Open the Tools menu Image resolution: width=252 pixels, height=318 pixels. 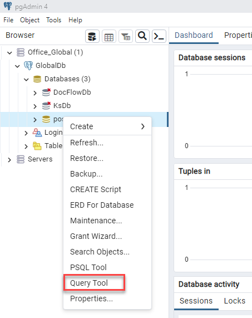(x=53, y=20)
